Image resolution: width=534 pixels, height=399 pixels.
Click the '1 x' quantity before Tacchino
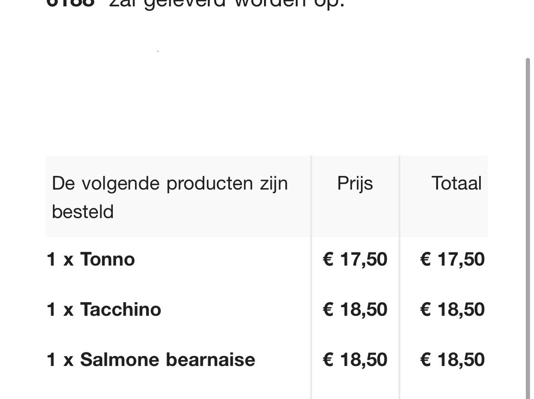click(60, 310)
